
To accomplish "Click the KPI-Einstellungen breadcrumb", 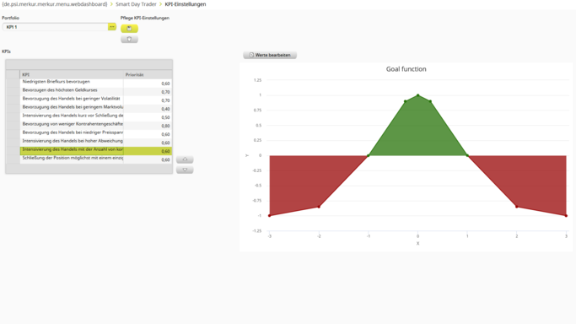I will (186, 4).
